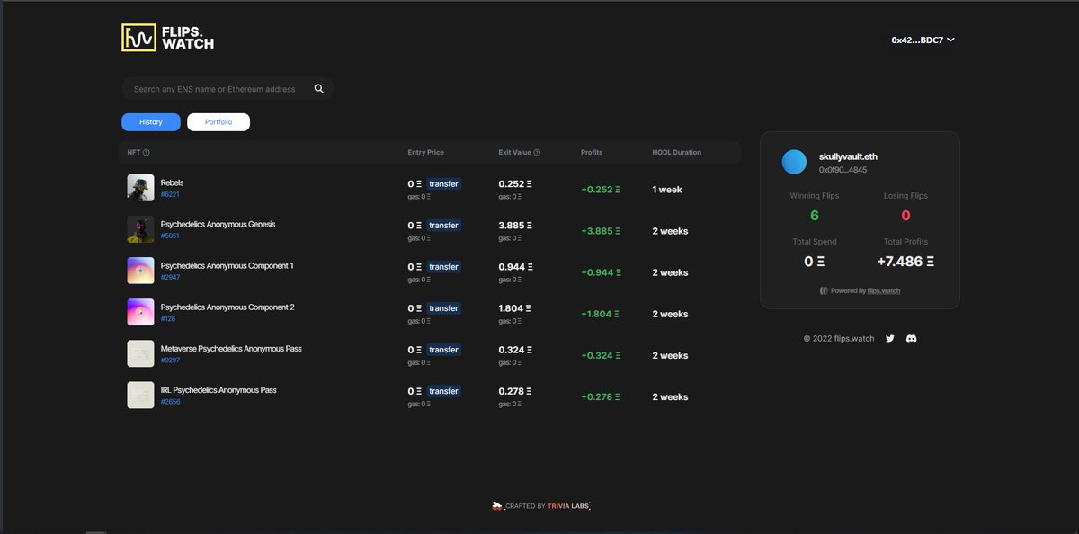Click transfer badge in Metaverse Pass row
This screenshot has width=1079, height=534.
point(443,349)
